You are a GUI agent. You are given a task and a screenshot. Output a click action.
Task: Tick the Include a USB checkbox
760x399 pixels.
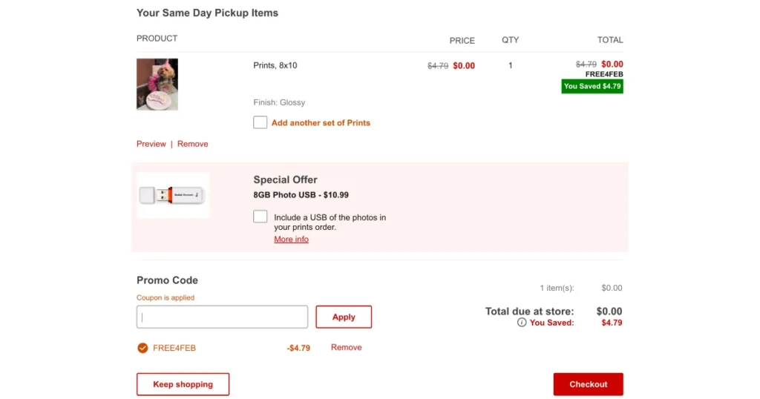(x=260, y=217)
